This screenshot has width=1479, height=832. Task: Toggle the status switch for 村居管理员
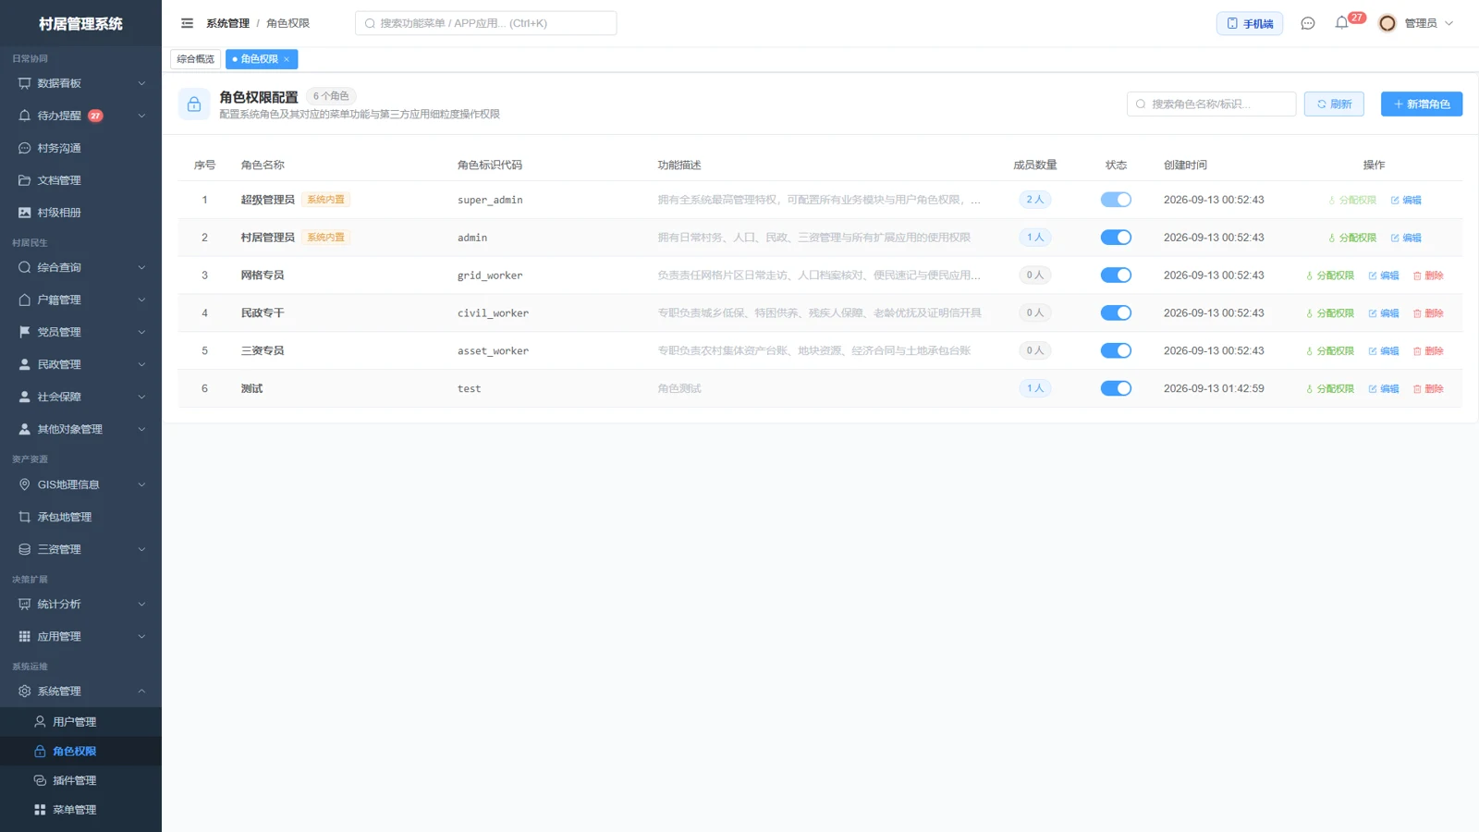tap(1116, 238)
